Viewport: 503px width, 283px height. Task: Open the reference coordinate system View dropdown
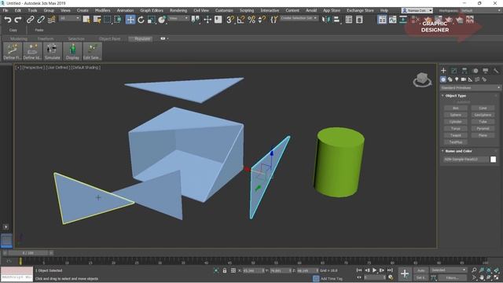178,18
